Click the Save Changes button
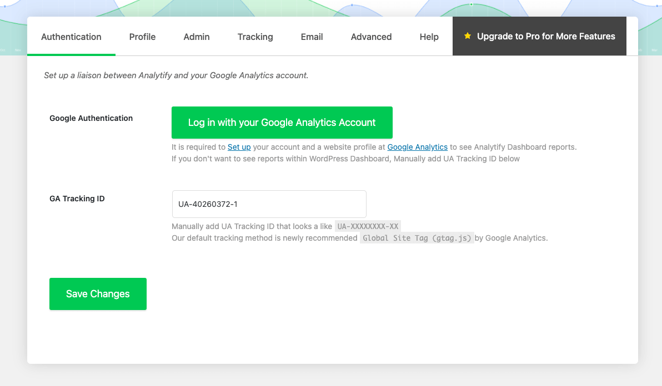 [x=98, y=294]
